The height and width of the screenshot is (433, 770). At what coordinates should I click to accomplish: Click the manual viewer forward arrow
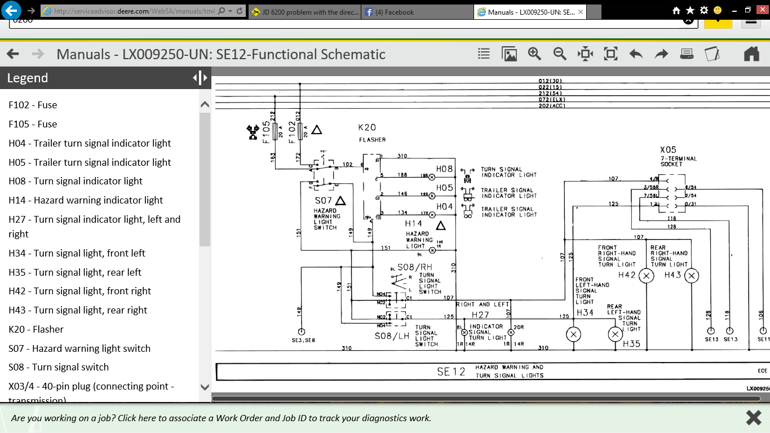pyautogui.click(x=38, y=54)
